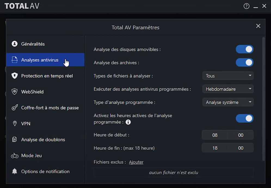Click the Protection en temps réel shield icon
271x188 pixels.
pos(14,76)
